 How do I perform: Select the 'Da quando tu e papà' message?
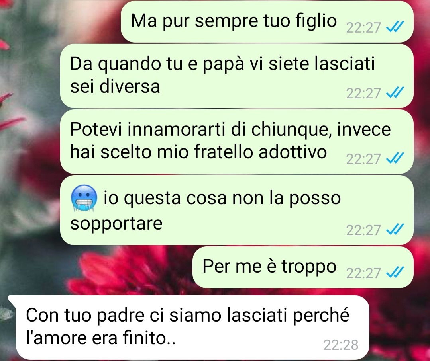pyautogui.click(x=237, y=76)
